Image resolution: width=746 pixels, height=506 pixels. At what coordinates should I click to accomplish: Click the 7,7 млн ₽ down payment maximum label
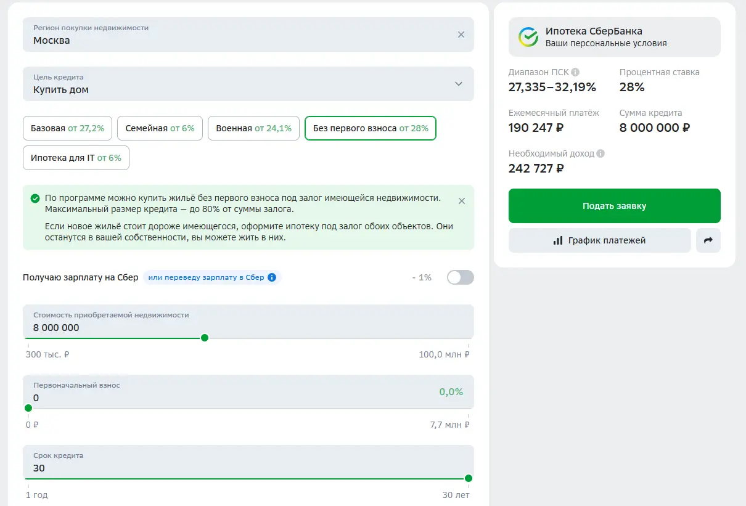449,425
